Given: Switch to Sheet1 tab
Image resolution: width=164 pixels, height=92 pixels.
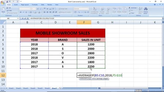Looking at the screenshot, I should click(11, 88).
